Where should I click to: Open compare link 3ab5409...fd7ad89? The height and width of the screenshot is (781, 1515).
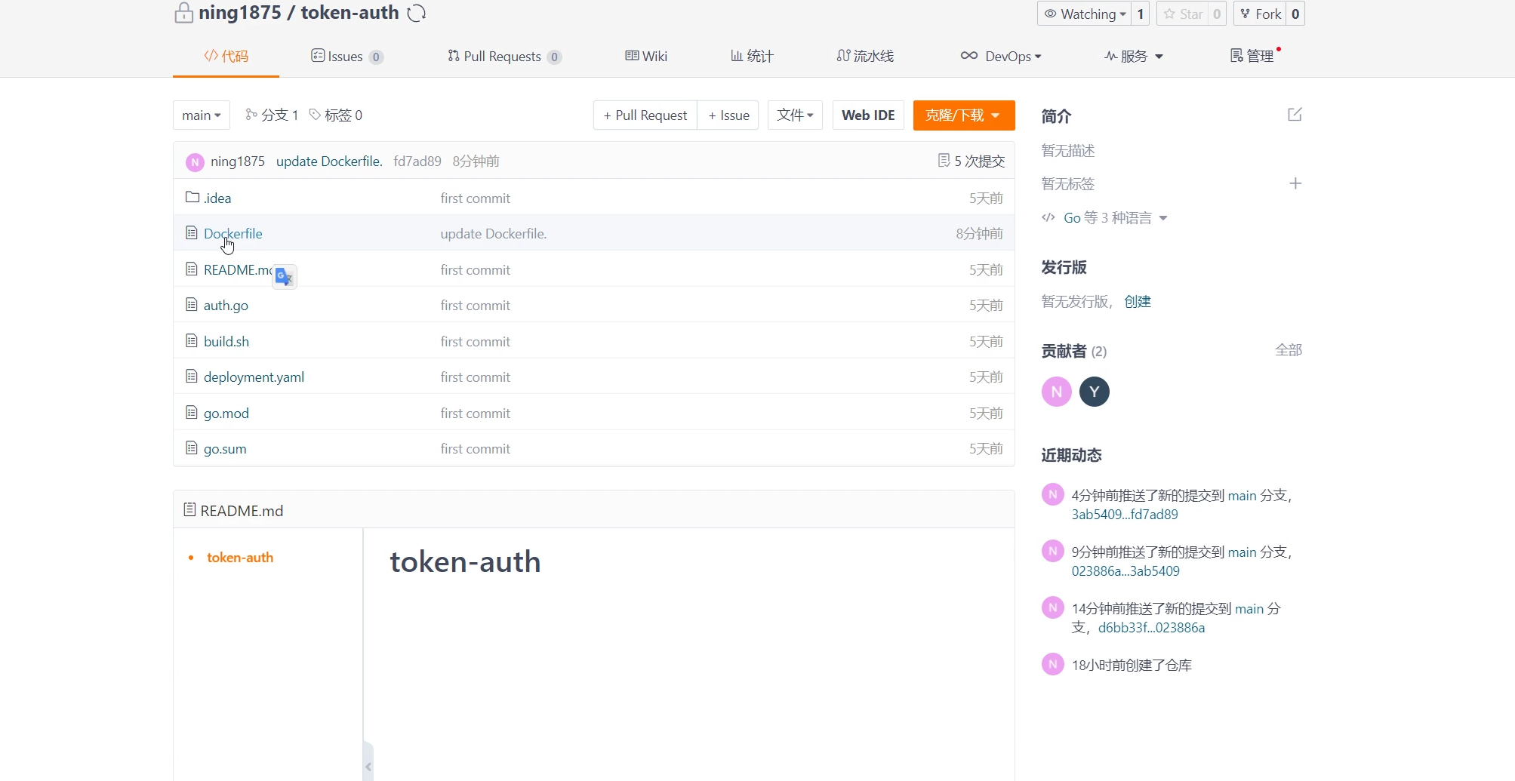(x=1125, y=515)
